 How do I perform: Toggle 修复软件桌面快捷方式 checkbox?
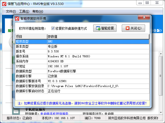point(53,28)
